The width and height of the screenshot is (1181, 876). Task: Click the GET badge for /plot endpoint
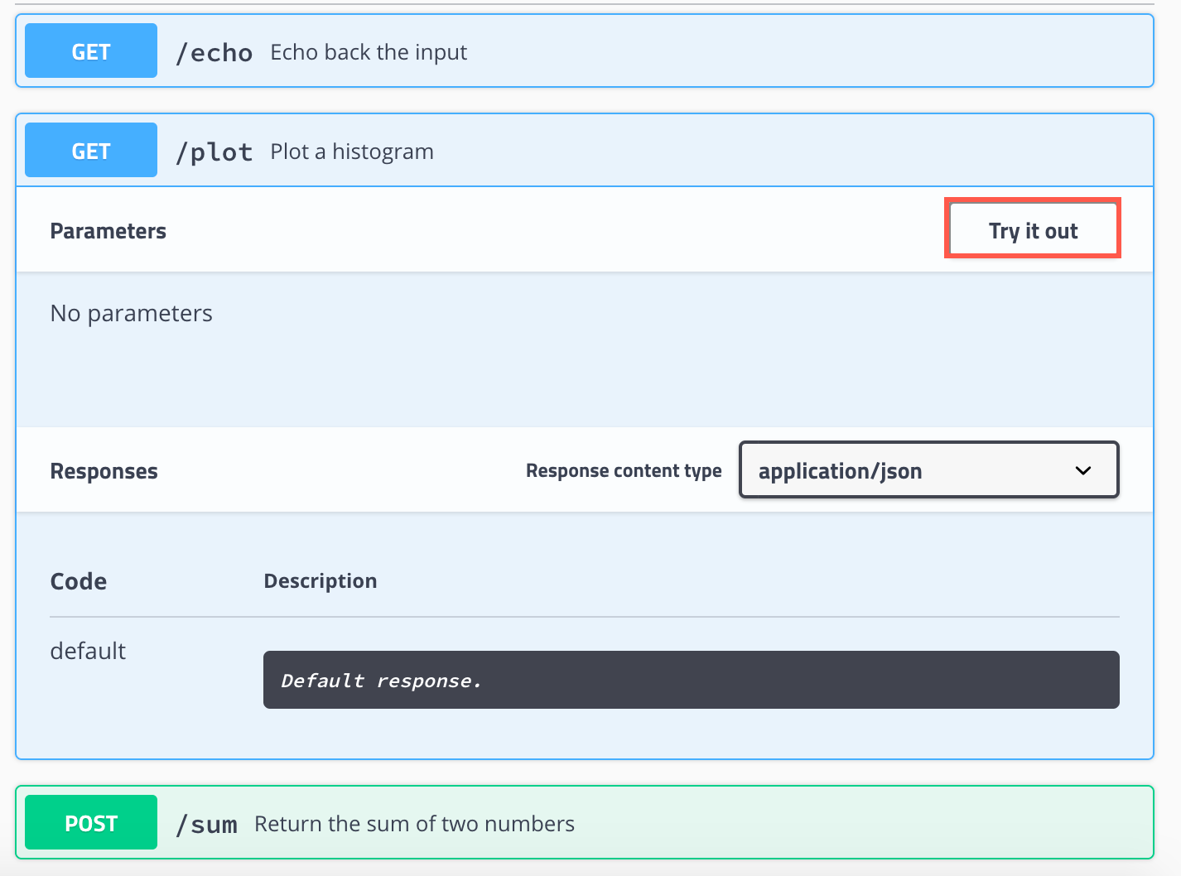pos(90,150)
